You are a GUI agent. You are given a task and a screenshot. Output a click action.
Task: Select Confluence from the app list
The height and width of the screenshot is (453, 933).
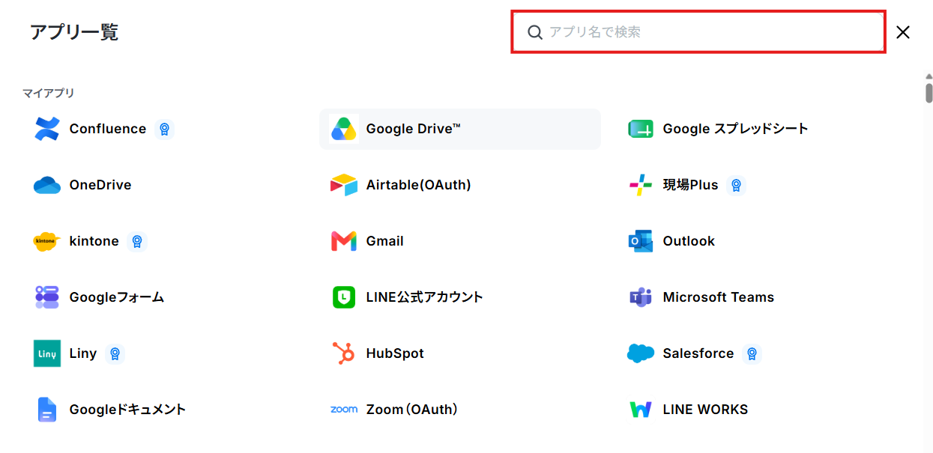pos(108,129)
